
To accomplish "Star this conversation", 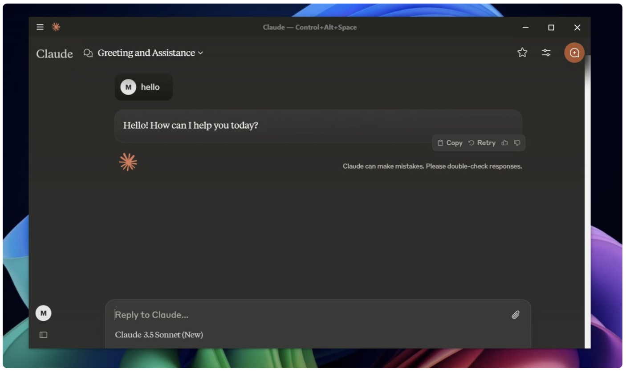I will pos(522,53).
